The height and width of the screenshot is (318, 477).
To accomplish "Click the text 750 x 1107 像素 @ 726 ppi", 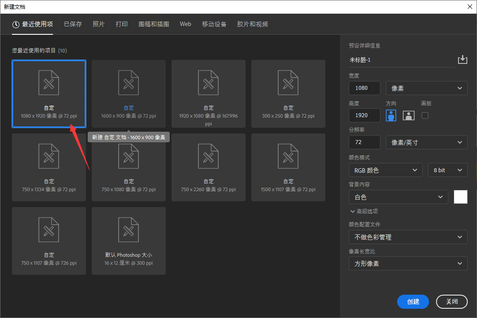I will coord(48,263).
